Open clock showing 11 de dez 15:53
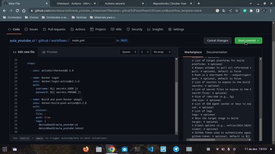Image resolution: width=275 pixels, height=154 pixels. 256,149
